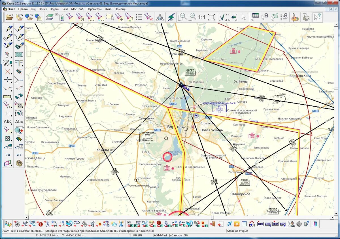Open the Вид menu
This screenshot has height=239, width=340.
click(33, 9)
